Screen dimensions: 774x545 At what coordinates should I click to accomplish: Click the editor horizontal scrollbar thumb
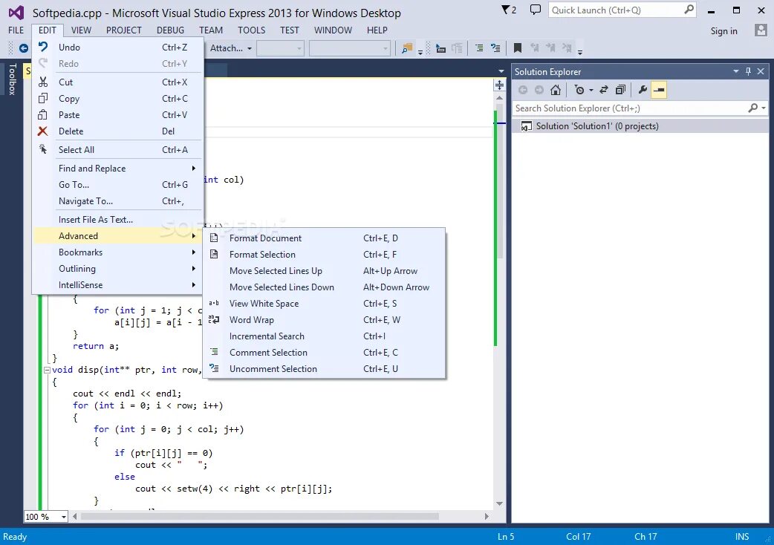pos(260,516)
